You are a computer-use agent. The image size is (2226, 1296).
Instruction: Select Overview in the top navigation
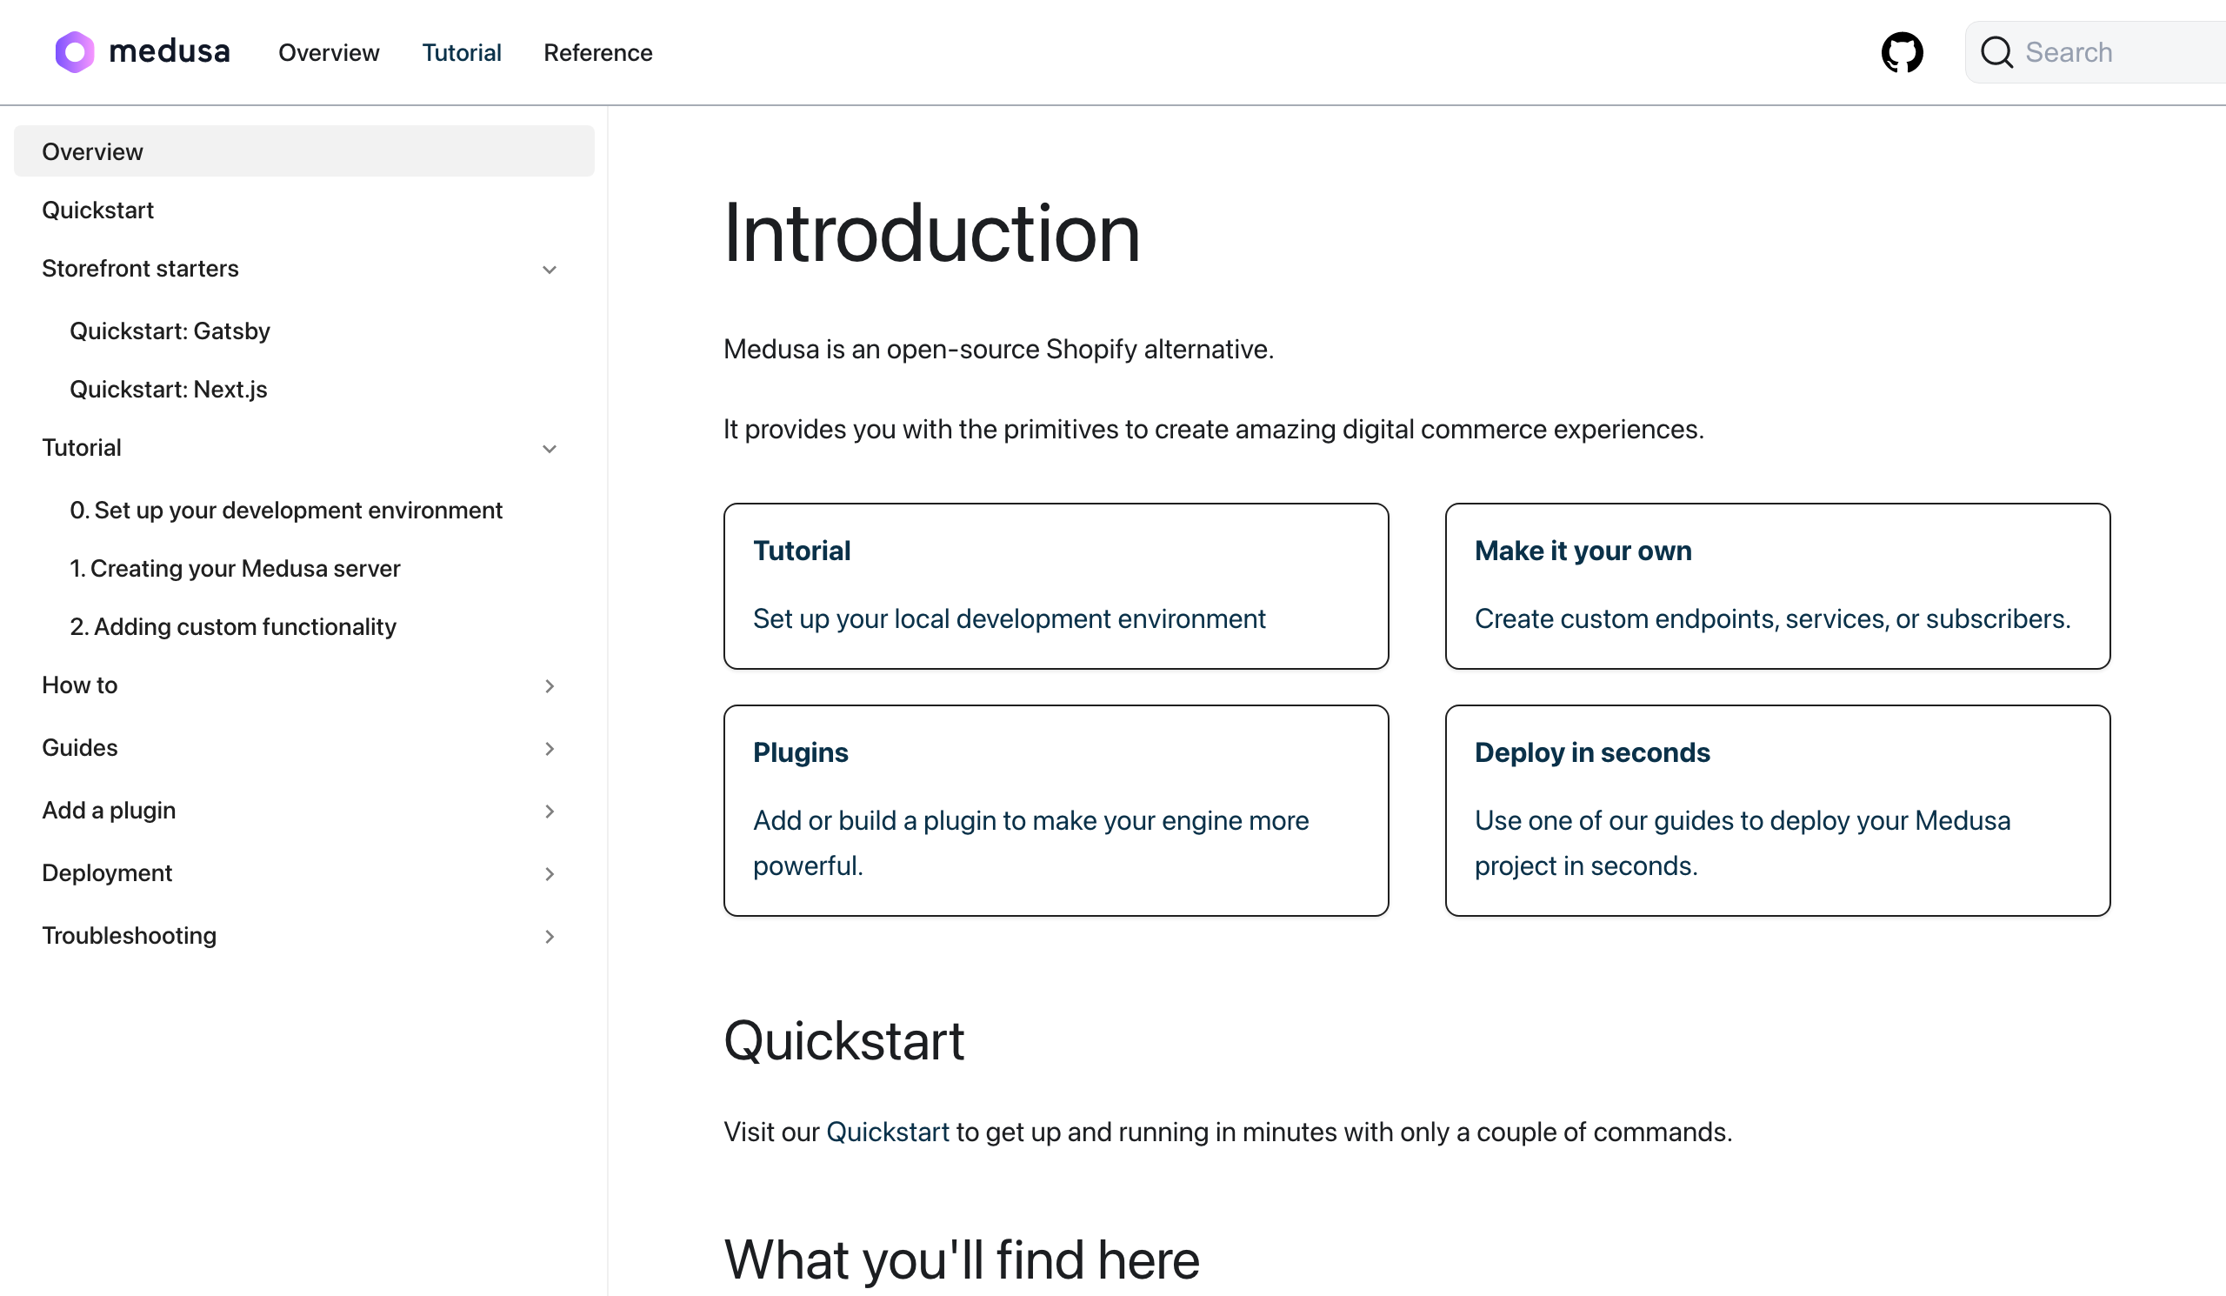pyautogui.click(x=329, y=53)
